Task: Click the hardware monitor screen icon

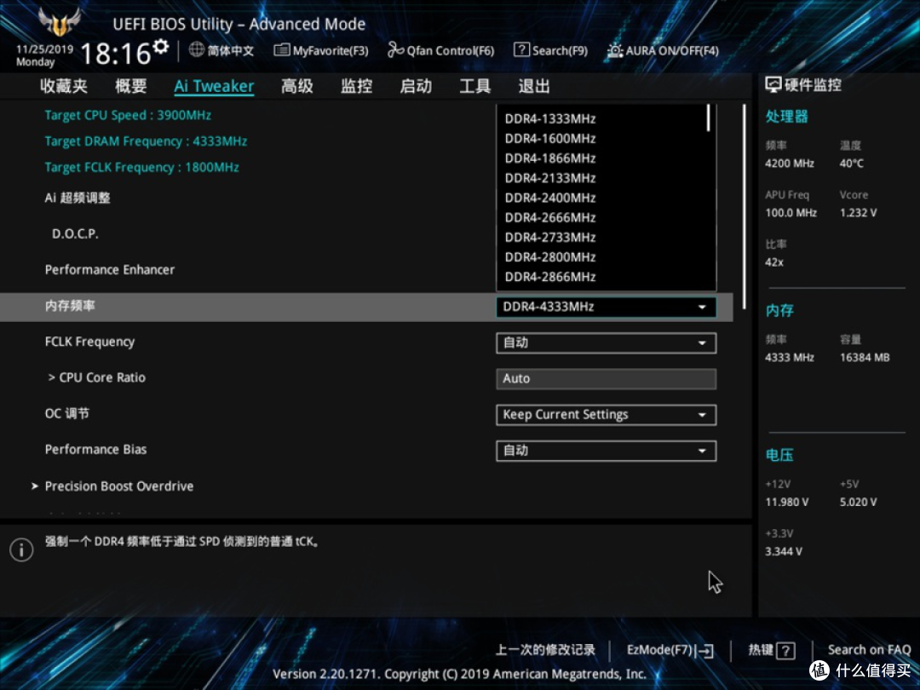Action: point(773,85)
